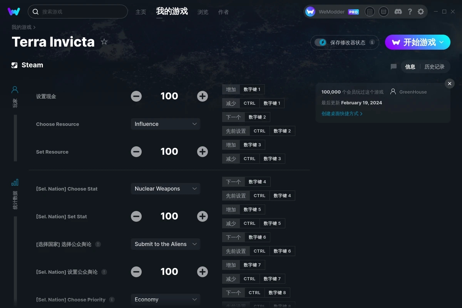Expand the Submit to the Aliens dropdown
Image resolution: width=462 pixels, height=308 pixels.
coord(166,244)
